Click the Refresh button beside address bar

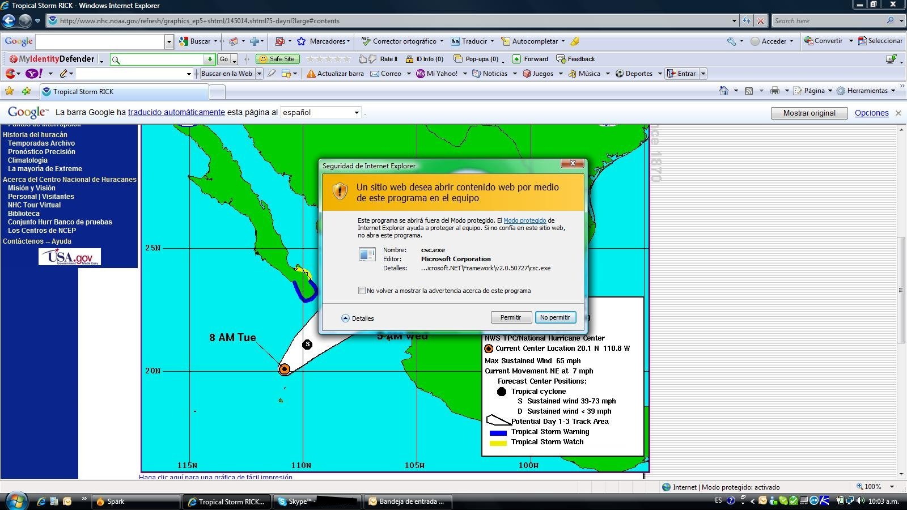pyautogui.click(x=747, y=21)
